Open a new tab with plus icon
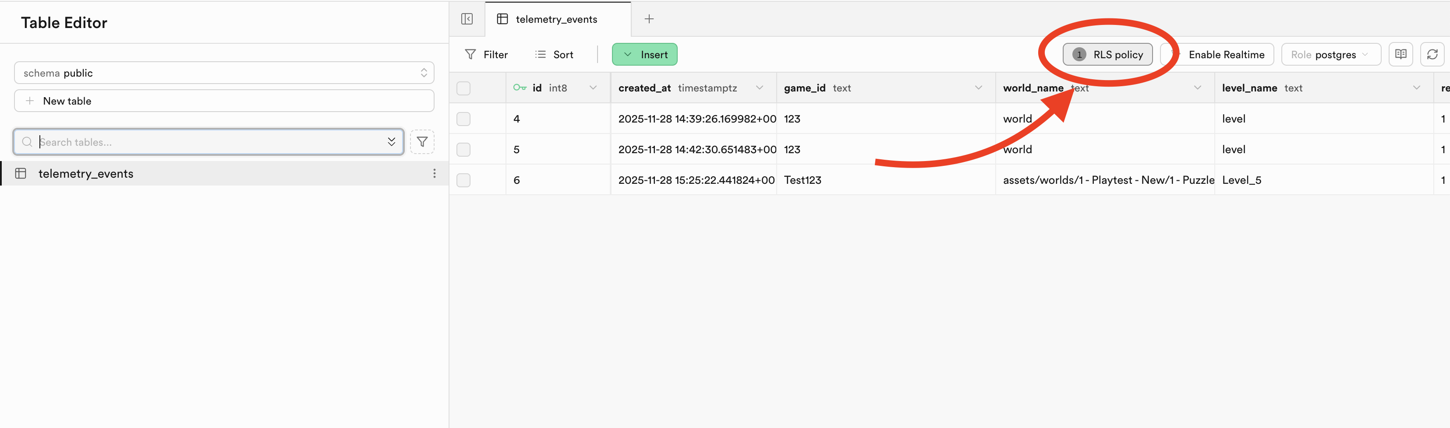Screen dimensions: 1450x428 tap(649, 19)
